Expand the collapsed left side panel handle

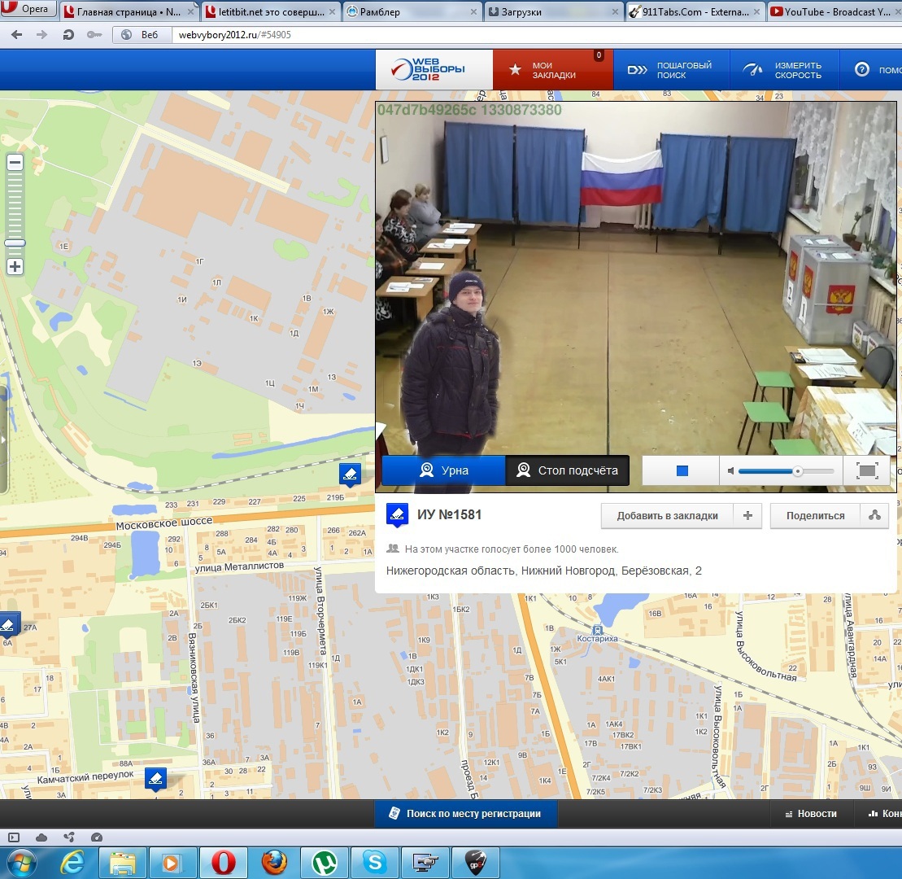coord(3,439)
